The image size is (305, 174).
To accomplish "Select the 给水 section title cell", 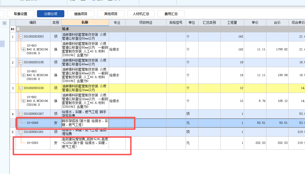I will click(85, 29).
